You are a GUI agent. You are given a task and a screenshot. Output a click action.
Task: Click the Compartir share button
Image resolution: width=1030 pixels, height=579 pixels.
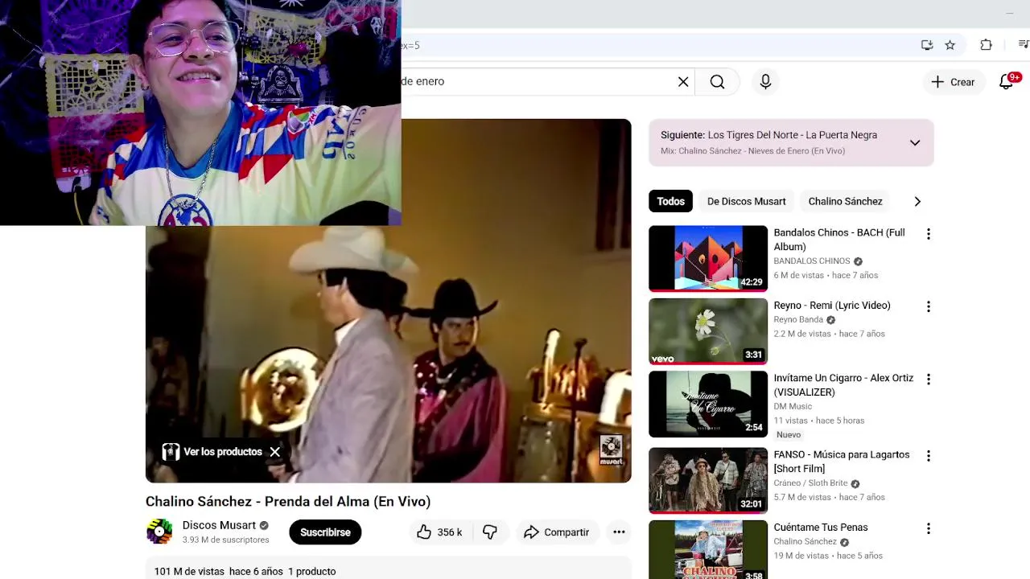[556, 532]
